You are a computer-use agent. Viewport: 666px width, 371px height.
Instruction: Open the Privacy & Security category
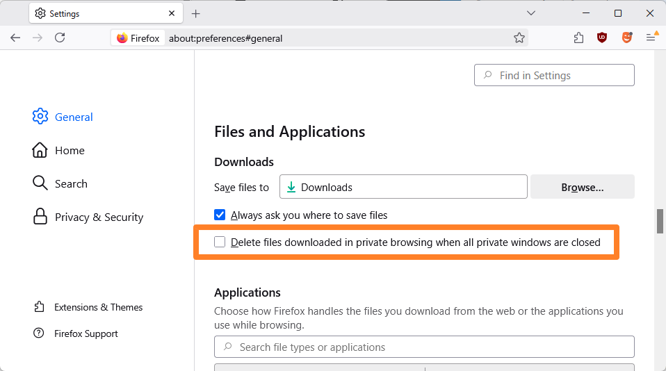98,217
